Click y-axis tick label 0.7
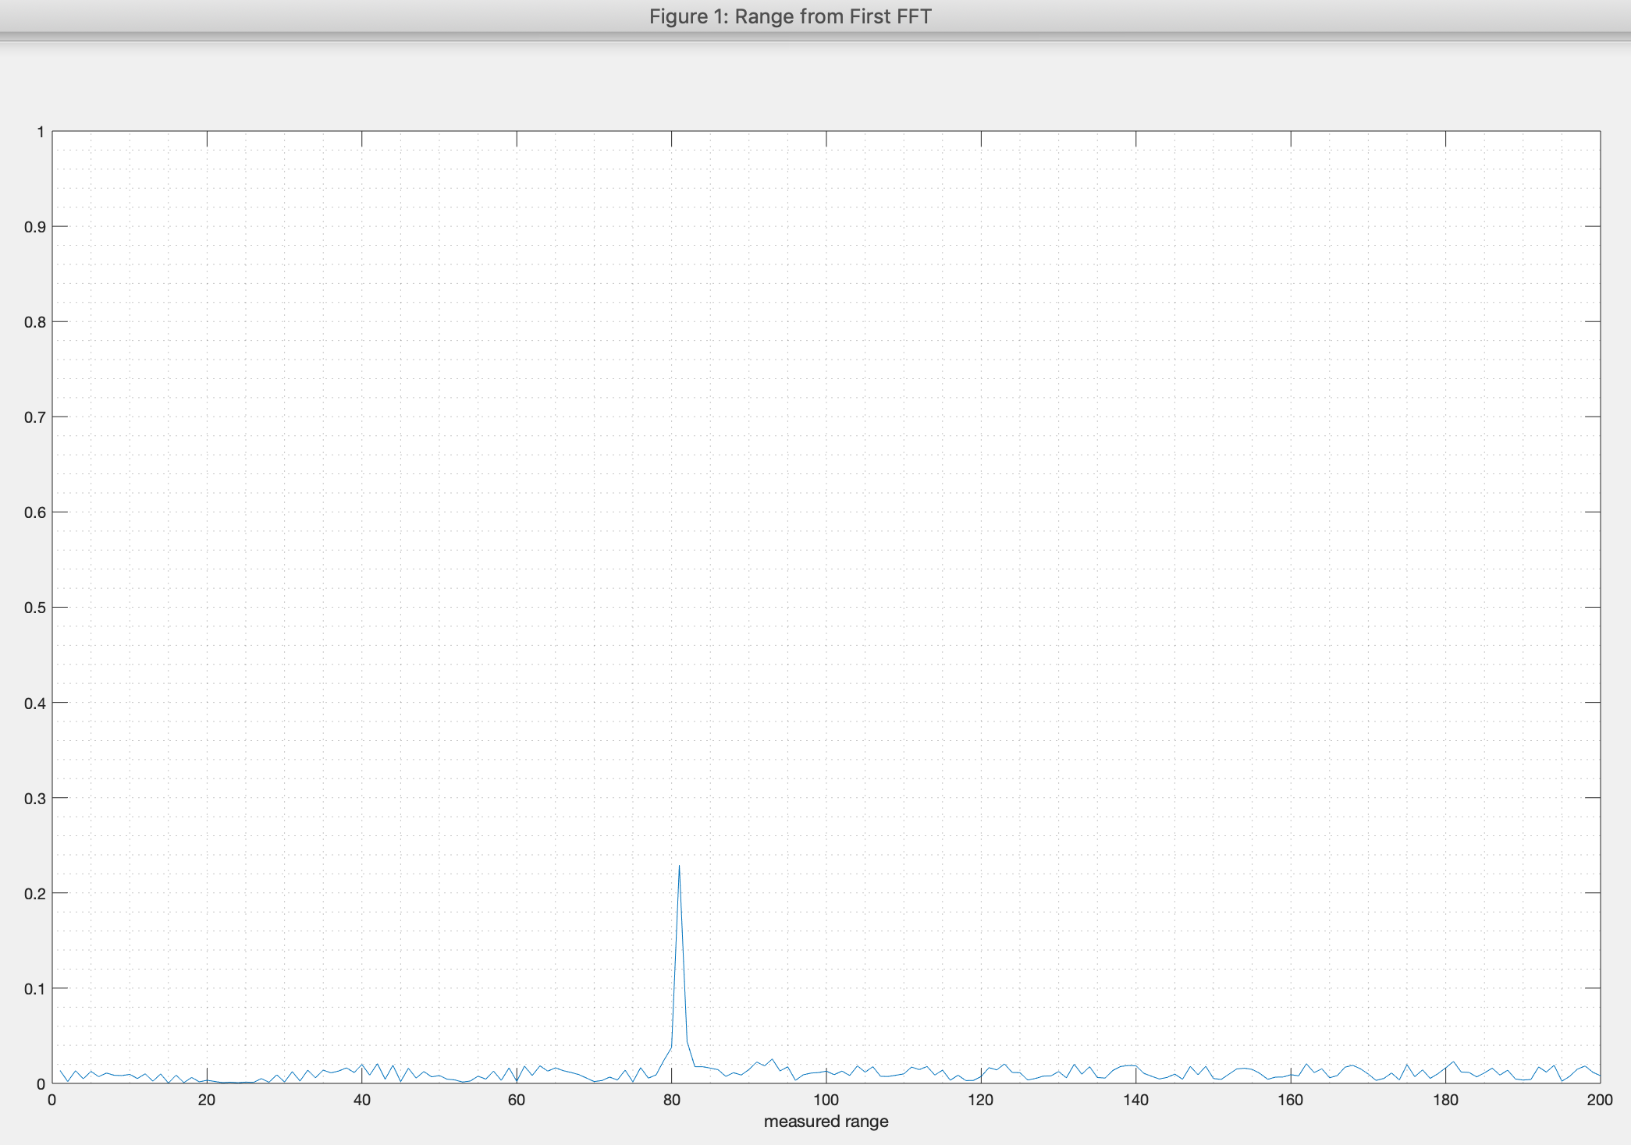Image resolution: width=1631 pixels, height=1145 pixels. pyautogui.click(x=34, y=417)
